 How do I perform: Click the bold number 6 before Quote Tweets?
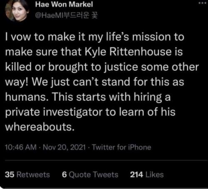pos(64,174)
